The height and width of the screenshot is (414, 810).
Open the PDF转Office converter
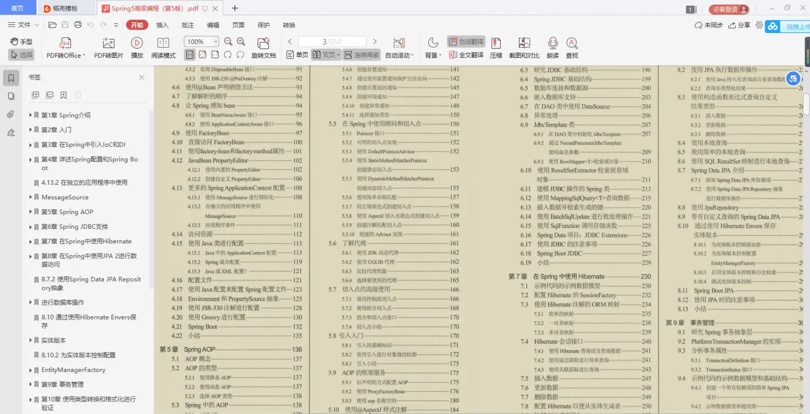[x=65, y=47]
